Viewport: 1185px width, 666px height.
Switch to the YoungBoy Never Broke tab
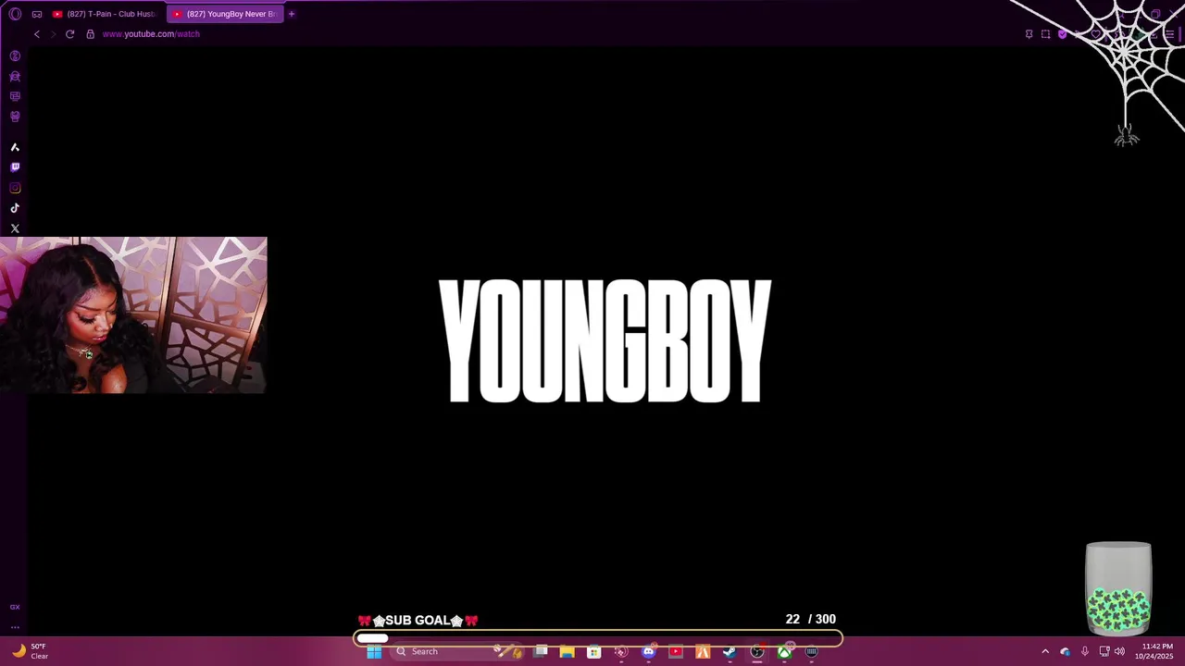coord(224,14)
